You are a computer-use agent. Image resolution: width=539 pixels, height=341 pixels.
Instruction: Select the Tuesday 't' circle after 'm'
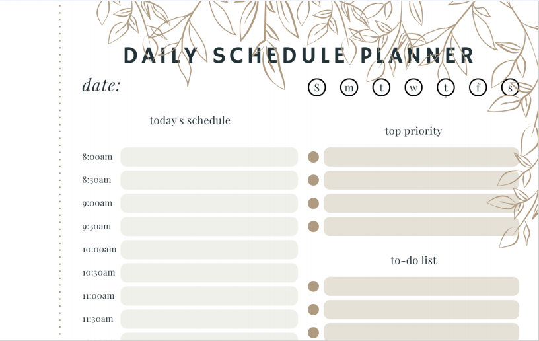point(381,87)
